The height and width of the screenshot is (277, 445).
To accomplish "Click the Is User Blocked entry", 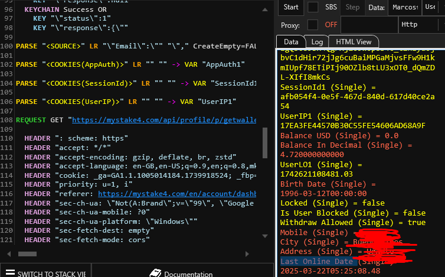I will tap(353, 213).
